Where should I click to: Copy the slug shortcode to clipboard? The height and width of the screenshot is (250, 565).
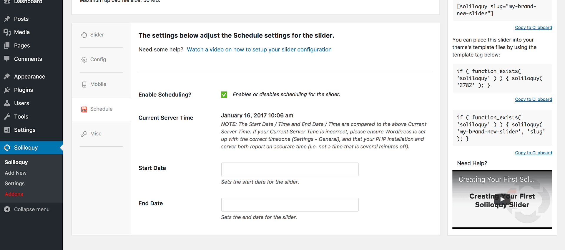533,27
